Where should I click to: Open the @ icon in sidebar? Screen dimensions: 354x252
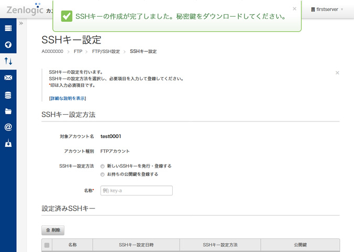tap(8, 127)
